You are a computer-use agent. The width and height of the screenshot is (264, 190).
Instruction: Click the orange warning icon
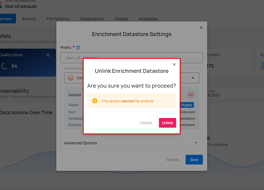pyautogui.click(x=95, y=101)
